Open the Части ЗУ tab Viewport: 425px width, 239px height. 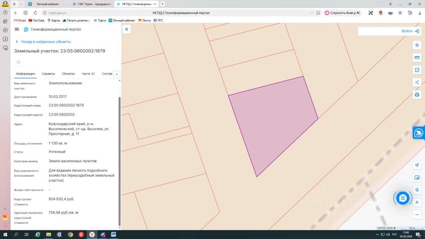tap(88, 74)
